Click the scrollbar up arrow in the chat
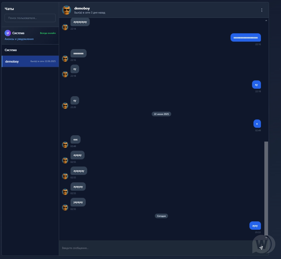281x259 pixels. point(266,20)
